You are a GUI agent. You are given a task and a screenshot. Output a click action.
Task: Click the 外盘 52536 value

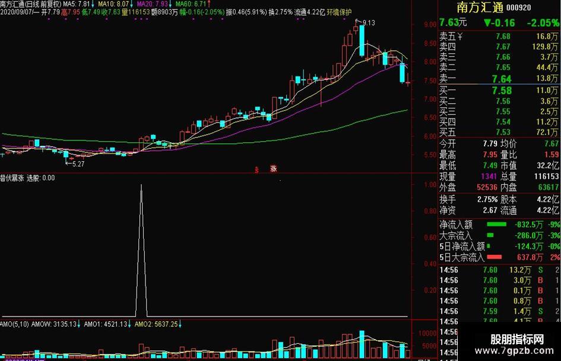487,187
